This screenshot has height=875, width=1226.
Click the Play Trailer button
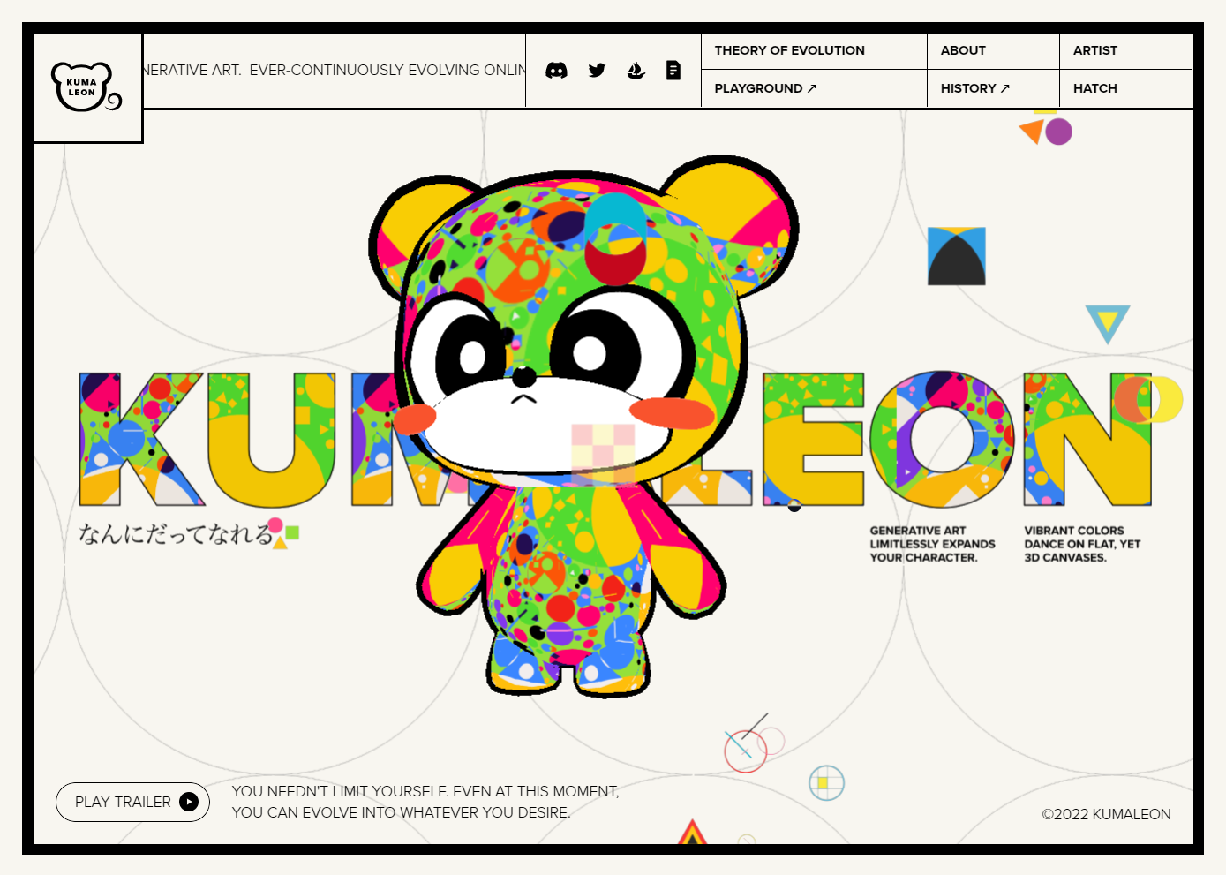132,802
